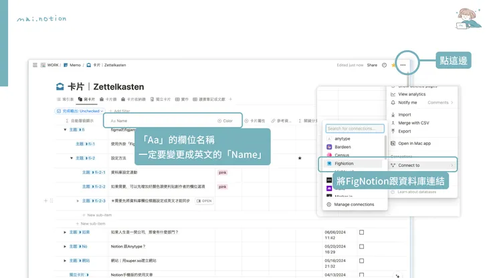The height and width of the screenshot is (278, 495).
Task: Click pink tag in the fi-2-2 row
Action: coord(223,187)
